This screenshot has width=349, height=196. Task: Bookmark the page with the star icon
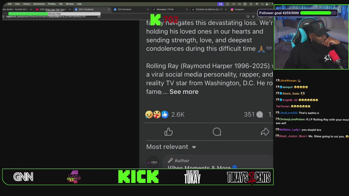click(253, 16)
